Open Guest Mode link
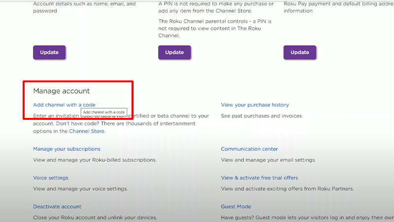 pos(236,207)
